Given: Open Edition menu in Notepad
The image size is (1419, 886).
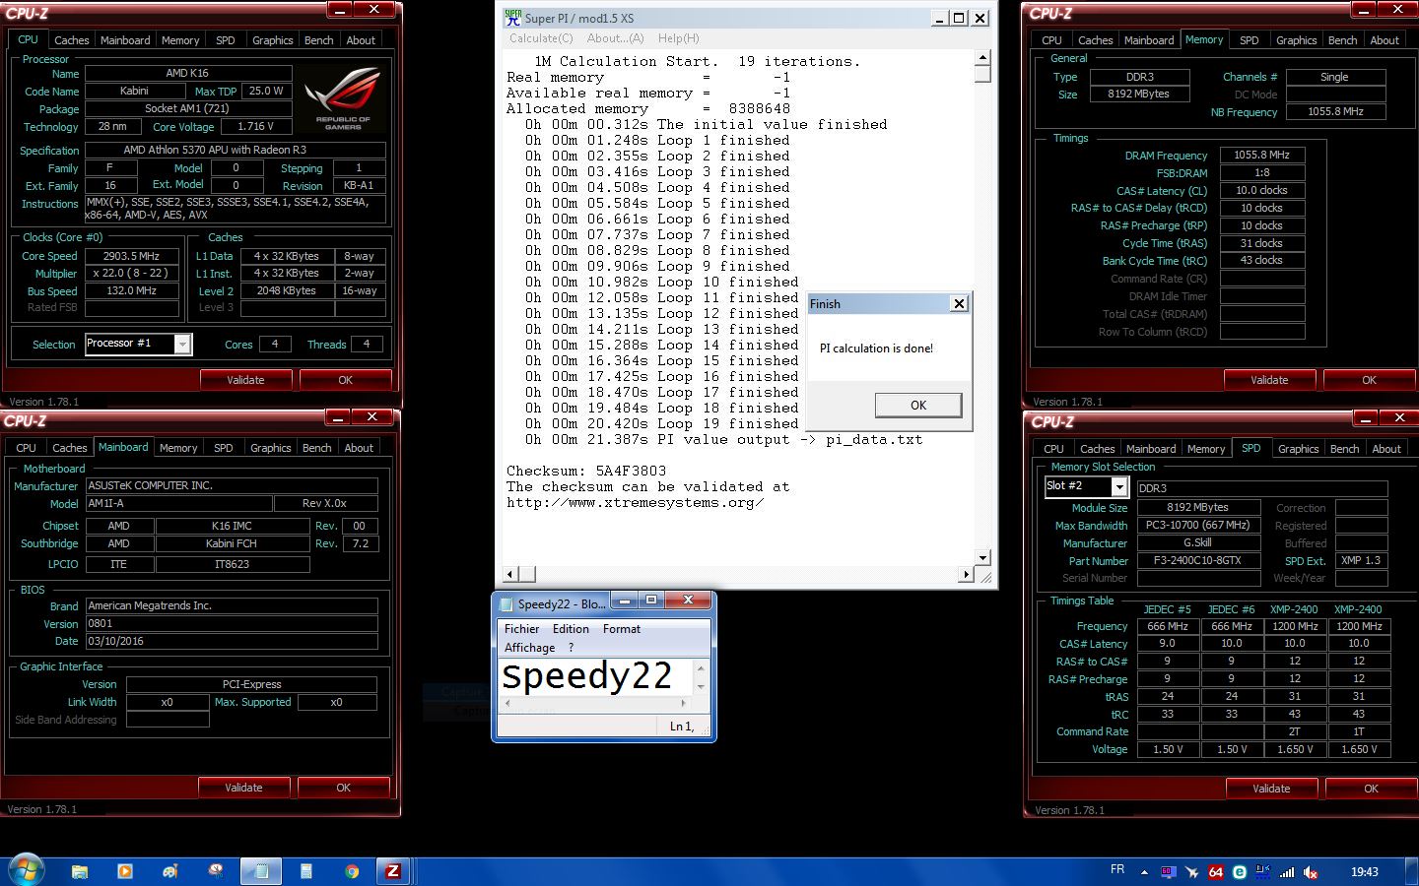Looking at the screenshot, I should click(571, 629).
